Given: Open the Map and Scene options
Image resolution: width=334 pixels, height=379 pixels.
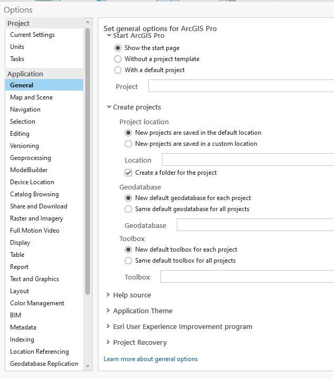Looking at the screenshot, I should pyautogui.click(x=32, y=97).
